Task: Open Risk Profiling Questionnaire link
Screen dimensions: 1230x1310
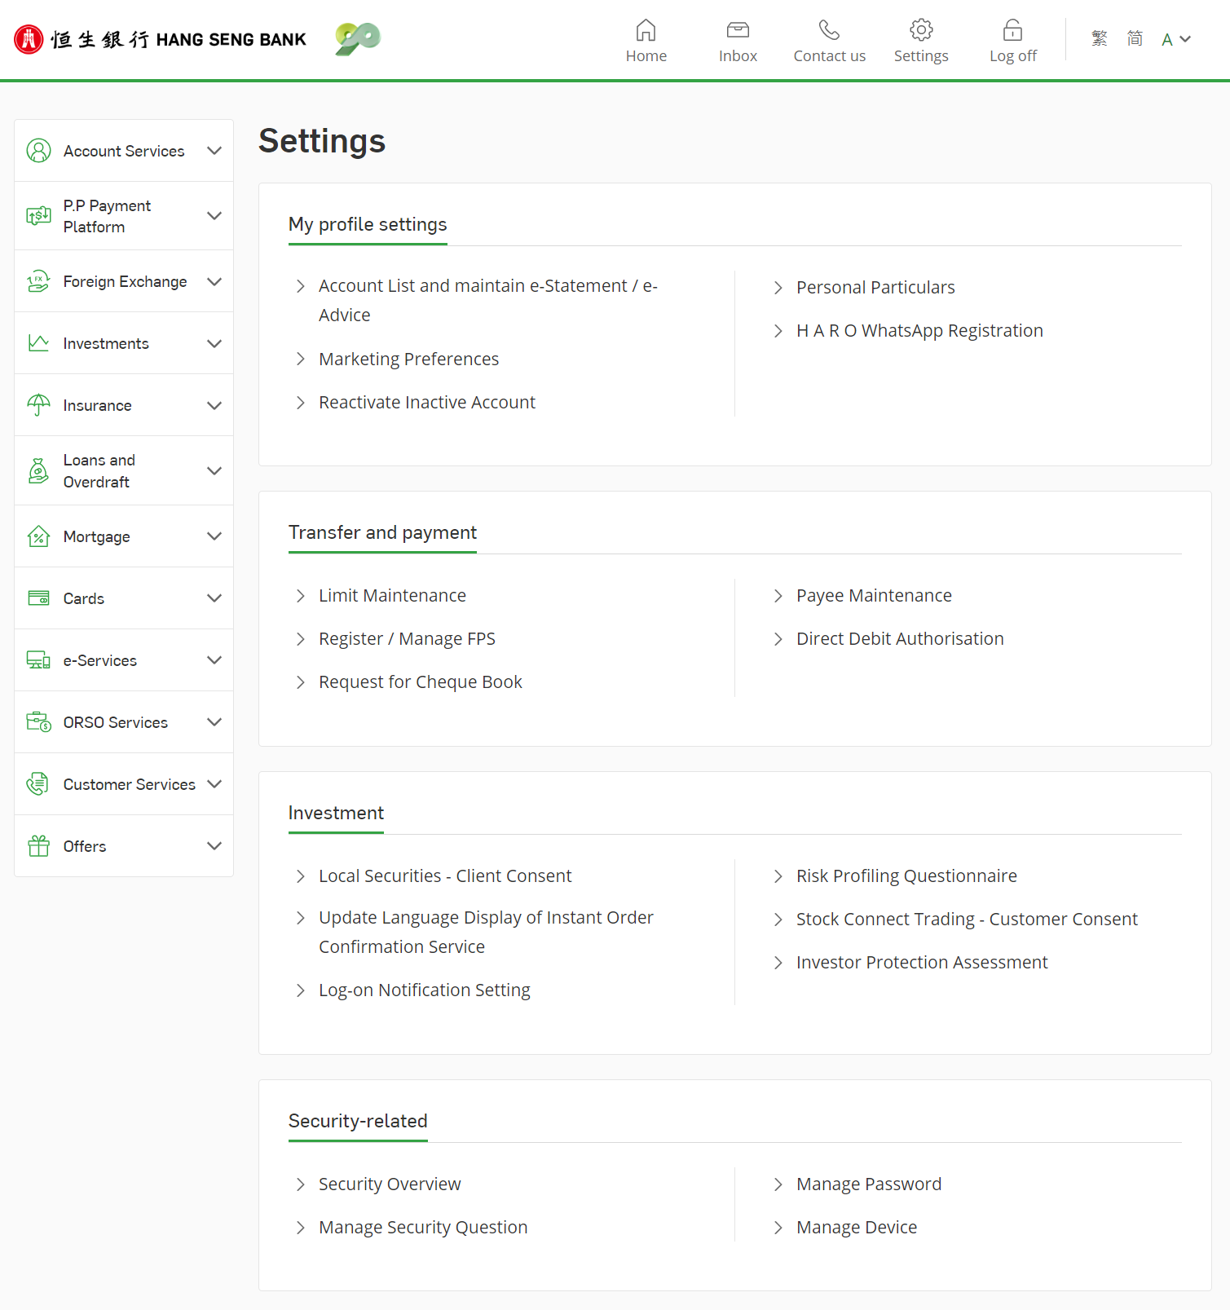Action: [906, 876]
